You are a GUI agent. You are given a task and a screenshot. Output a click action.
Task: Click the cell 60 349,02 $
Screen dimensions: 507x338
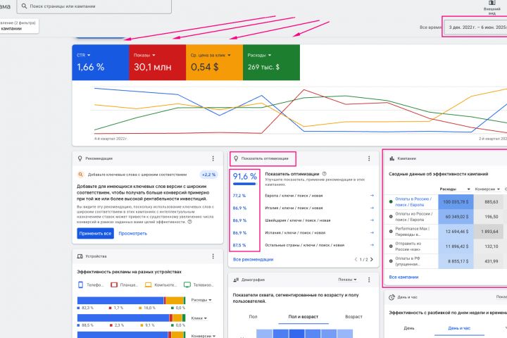point(456,216)
